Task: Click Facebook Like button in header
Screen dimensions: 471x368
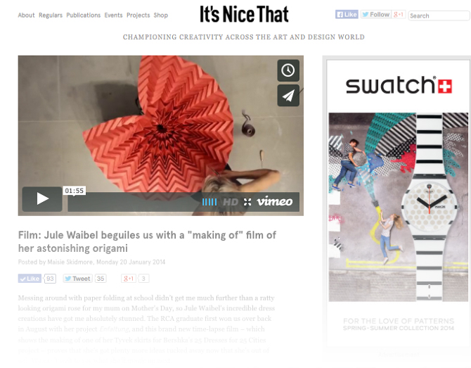Action: click(347, 15)
